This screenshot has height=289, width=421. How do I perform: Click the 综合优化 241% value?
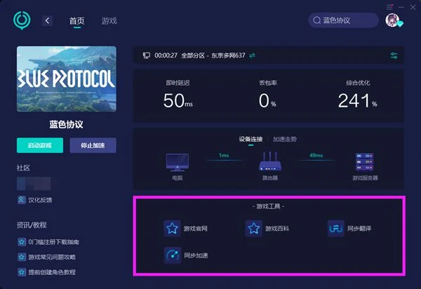[357, 101]
